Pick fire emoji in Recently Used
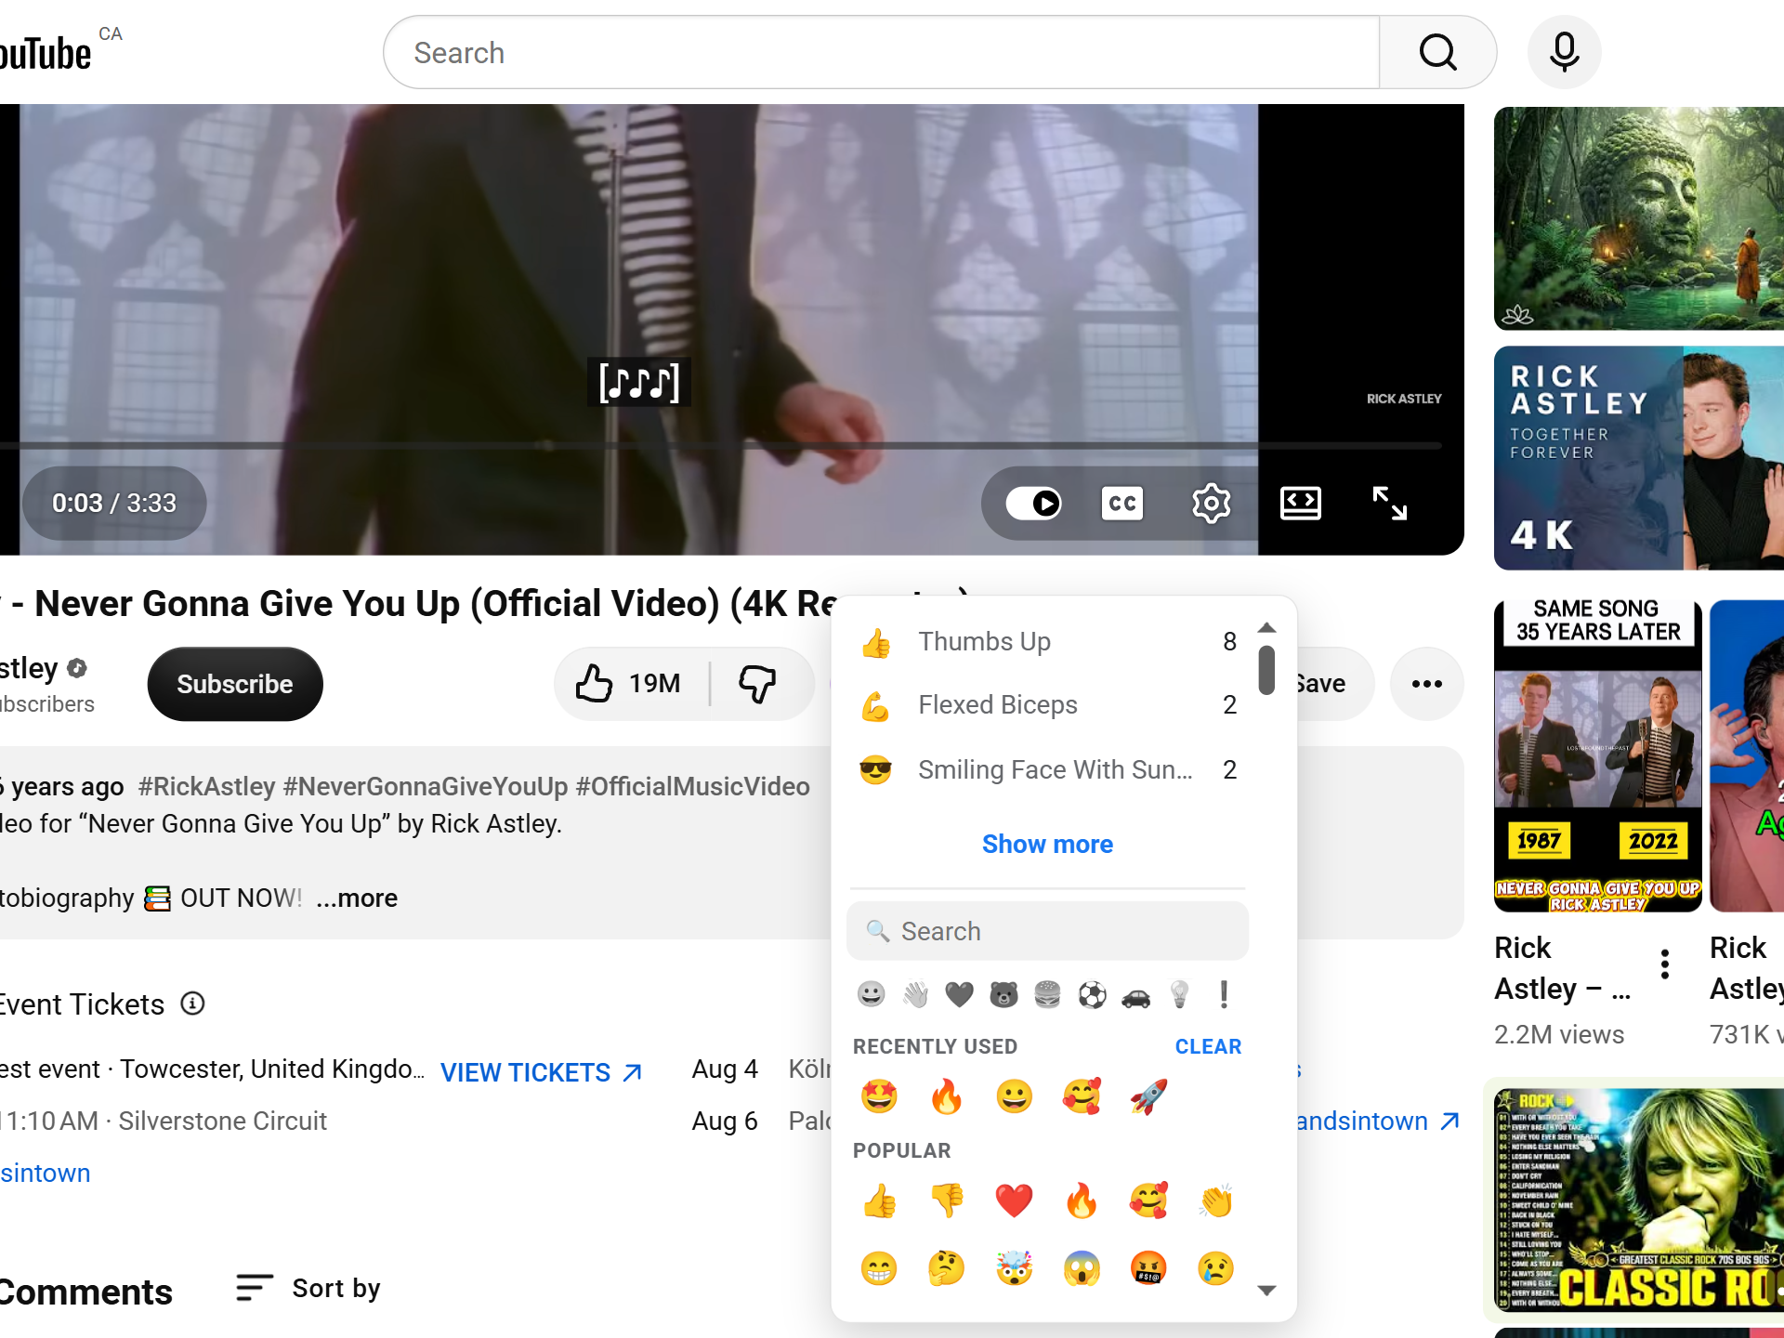This screenshot has width=1784, height=1338. click(x=946, y=1096)
